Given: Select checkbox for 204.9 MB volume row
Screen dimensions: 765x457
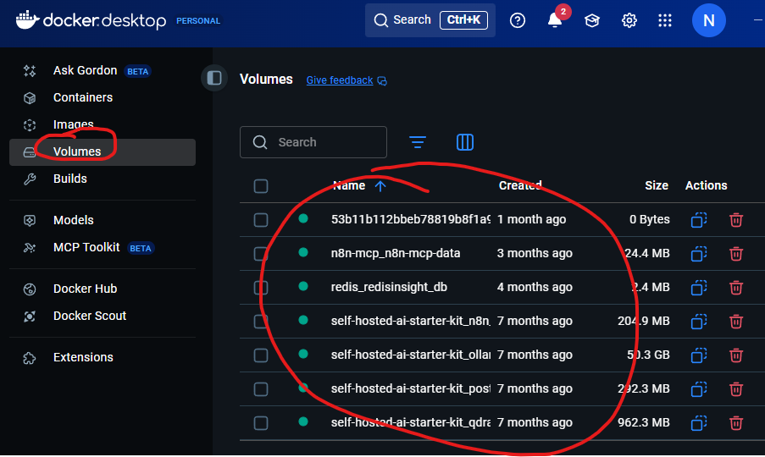Looking at the screenshot, I should [261, 322].
